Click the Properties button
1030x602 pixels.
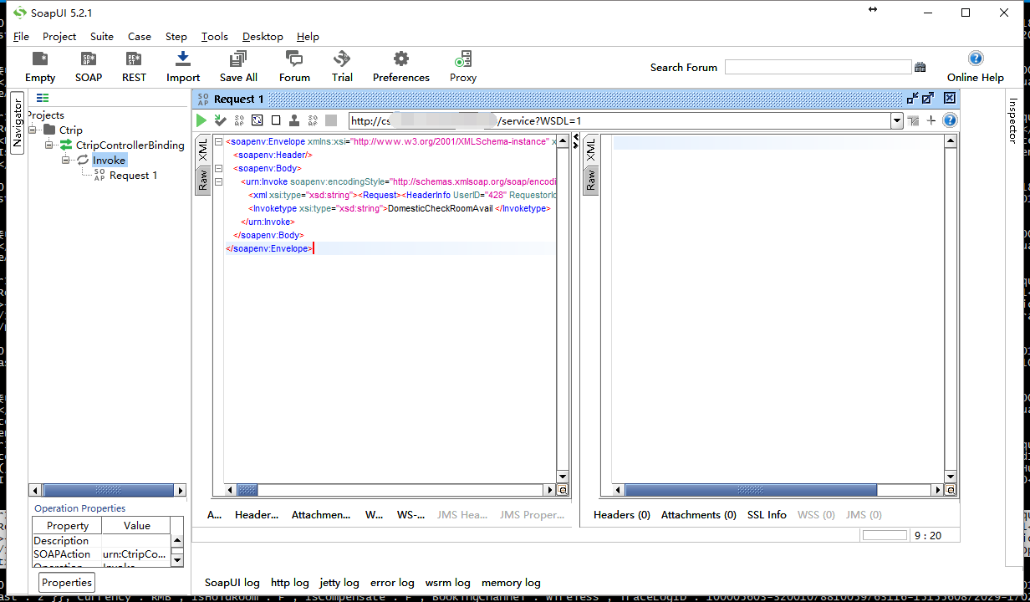[x=67, y=583]
